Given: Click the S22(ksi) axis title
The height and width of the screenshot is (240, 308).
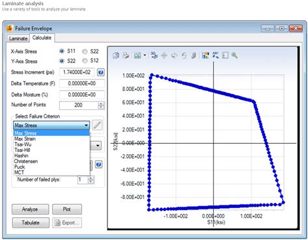Looking at the screenshot, I should click(116, 141).
